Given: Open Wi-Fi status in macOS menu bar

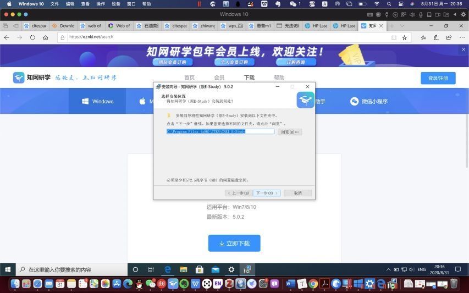Looking at the screenshot, I should tap(377, 4).
